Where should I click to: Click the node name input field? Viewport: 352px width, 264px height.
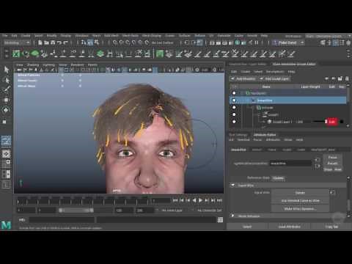[290, 164]
